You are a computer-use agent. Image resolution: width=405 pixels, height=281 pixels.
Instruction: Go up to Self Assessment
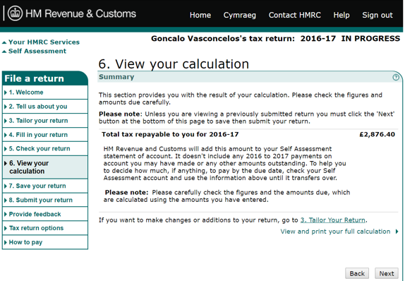37,51
